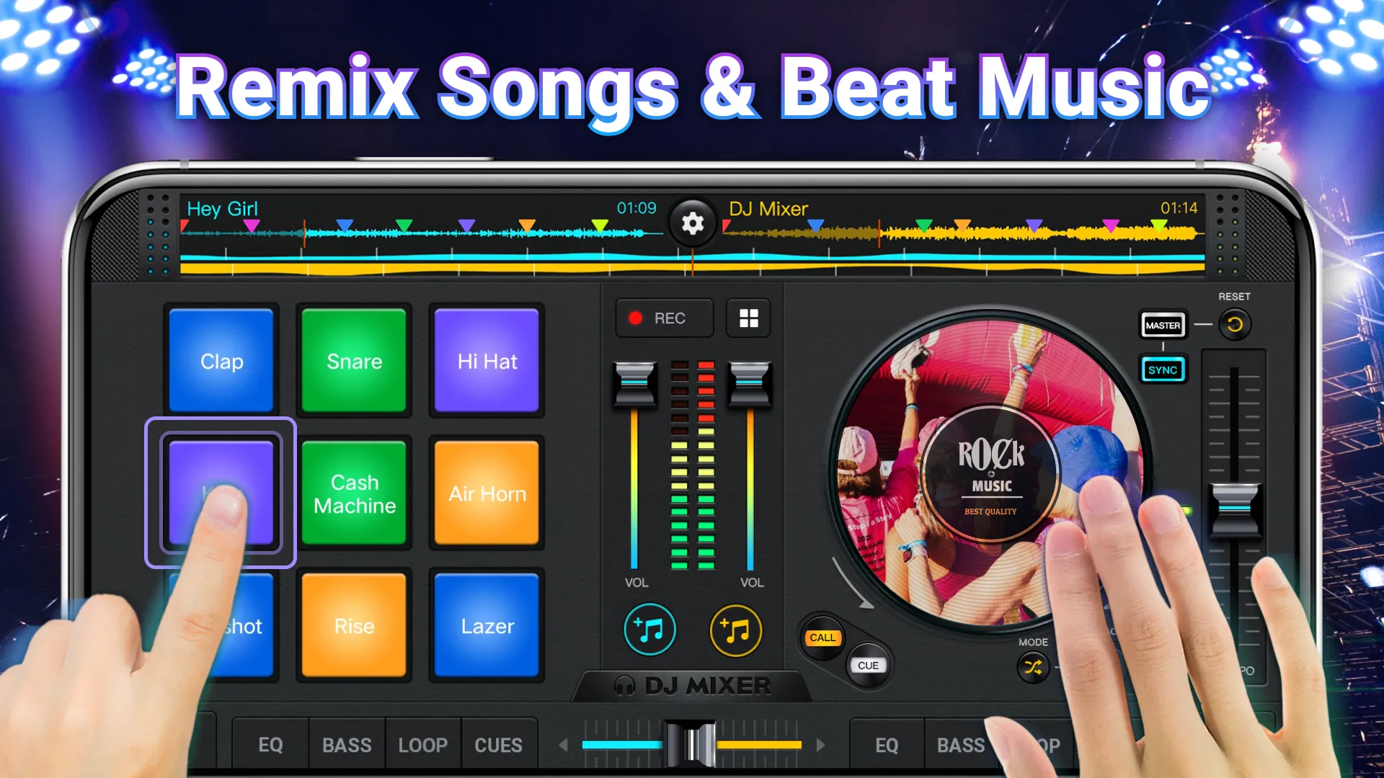Viewport: 1384px width, 778px height.
Task: Toggle MASTER output mode
Action: pyautogui.click(x=1160, y=326)
